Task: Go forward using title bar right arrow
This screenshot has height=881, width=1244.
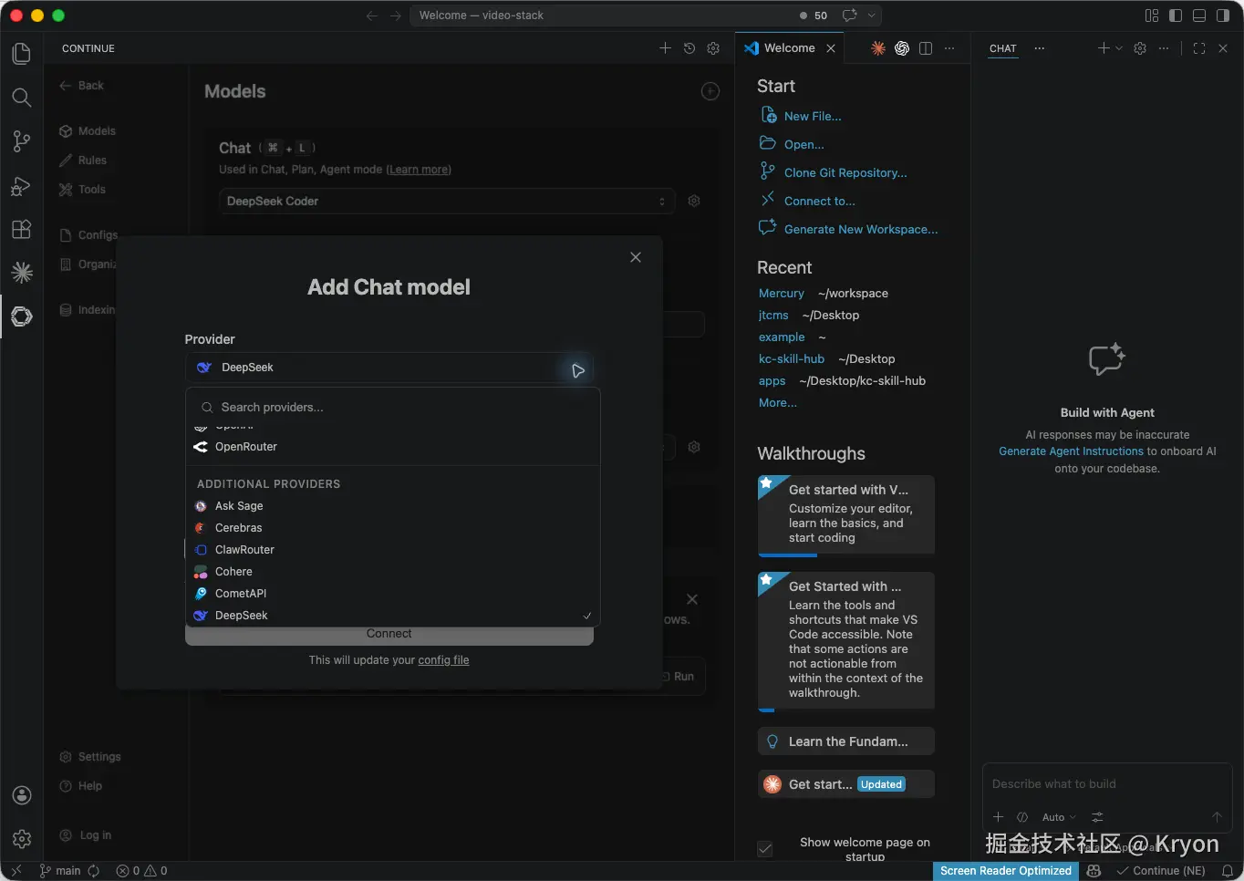Action: click(396, 16)
